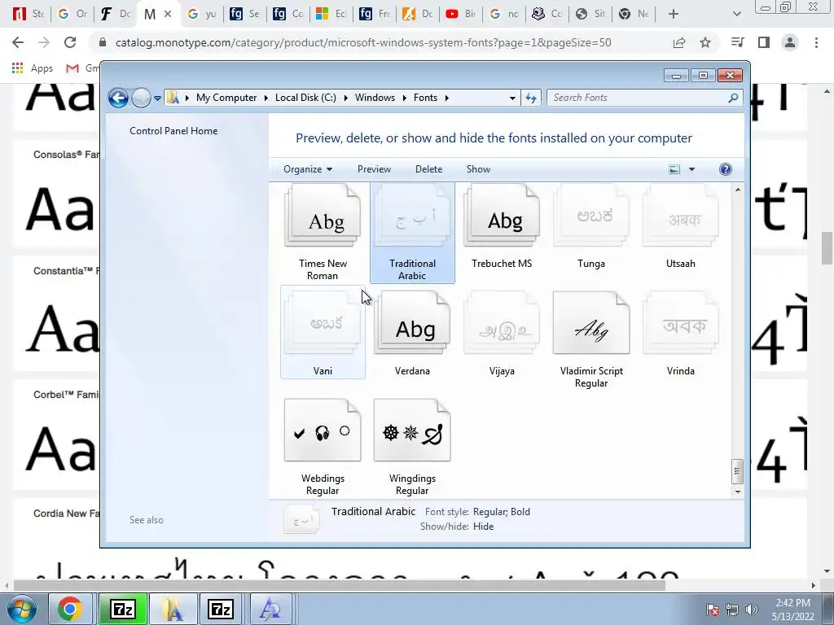Open the Chrome media control icon
This screenshot has height=625, width=834.
click(737, 42)
